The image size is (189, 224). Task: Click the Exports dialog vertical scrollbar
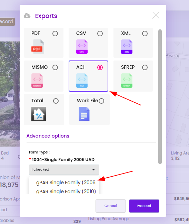pos(160,97)
